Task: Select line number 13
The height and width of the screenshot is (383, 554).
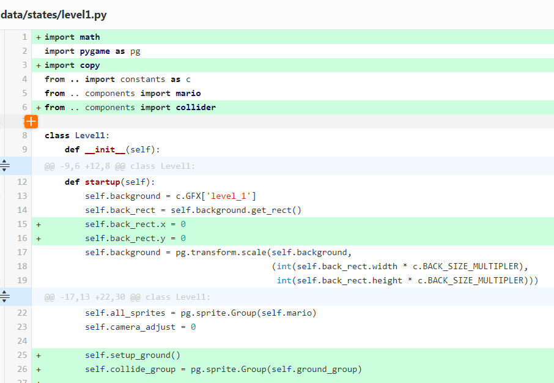Action: click(22, 196)
